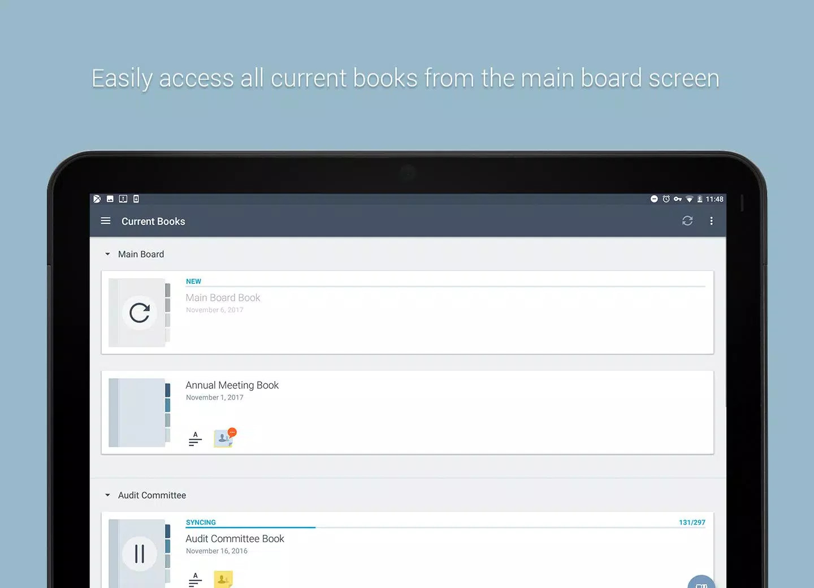This screenshot has width=814, height=588.
Task: Open the hamburger navigation menu
Action: pos(106,221)
